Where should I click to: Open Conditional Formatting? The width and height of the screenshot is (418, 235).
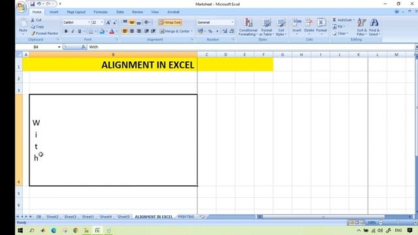248,27
